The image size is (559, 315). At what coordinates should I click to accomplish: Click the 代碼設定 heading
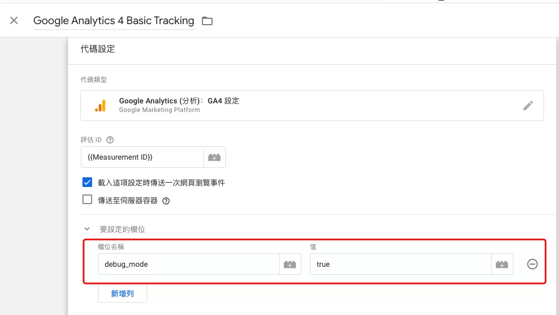97,49
